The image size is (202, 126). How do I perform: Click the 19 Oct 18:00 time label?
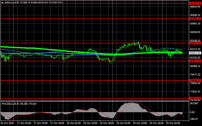(x=156, y=123)
